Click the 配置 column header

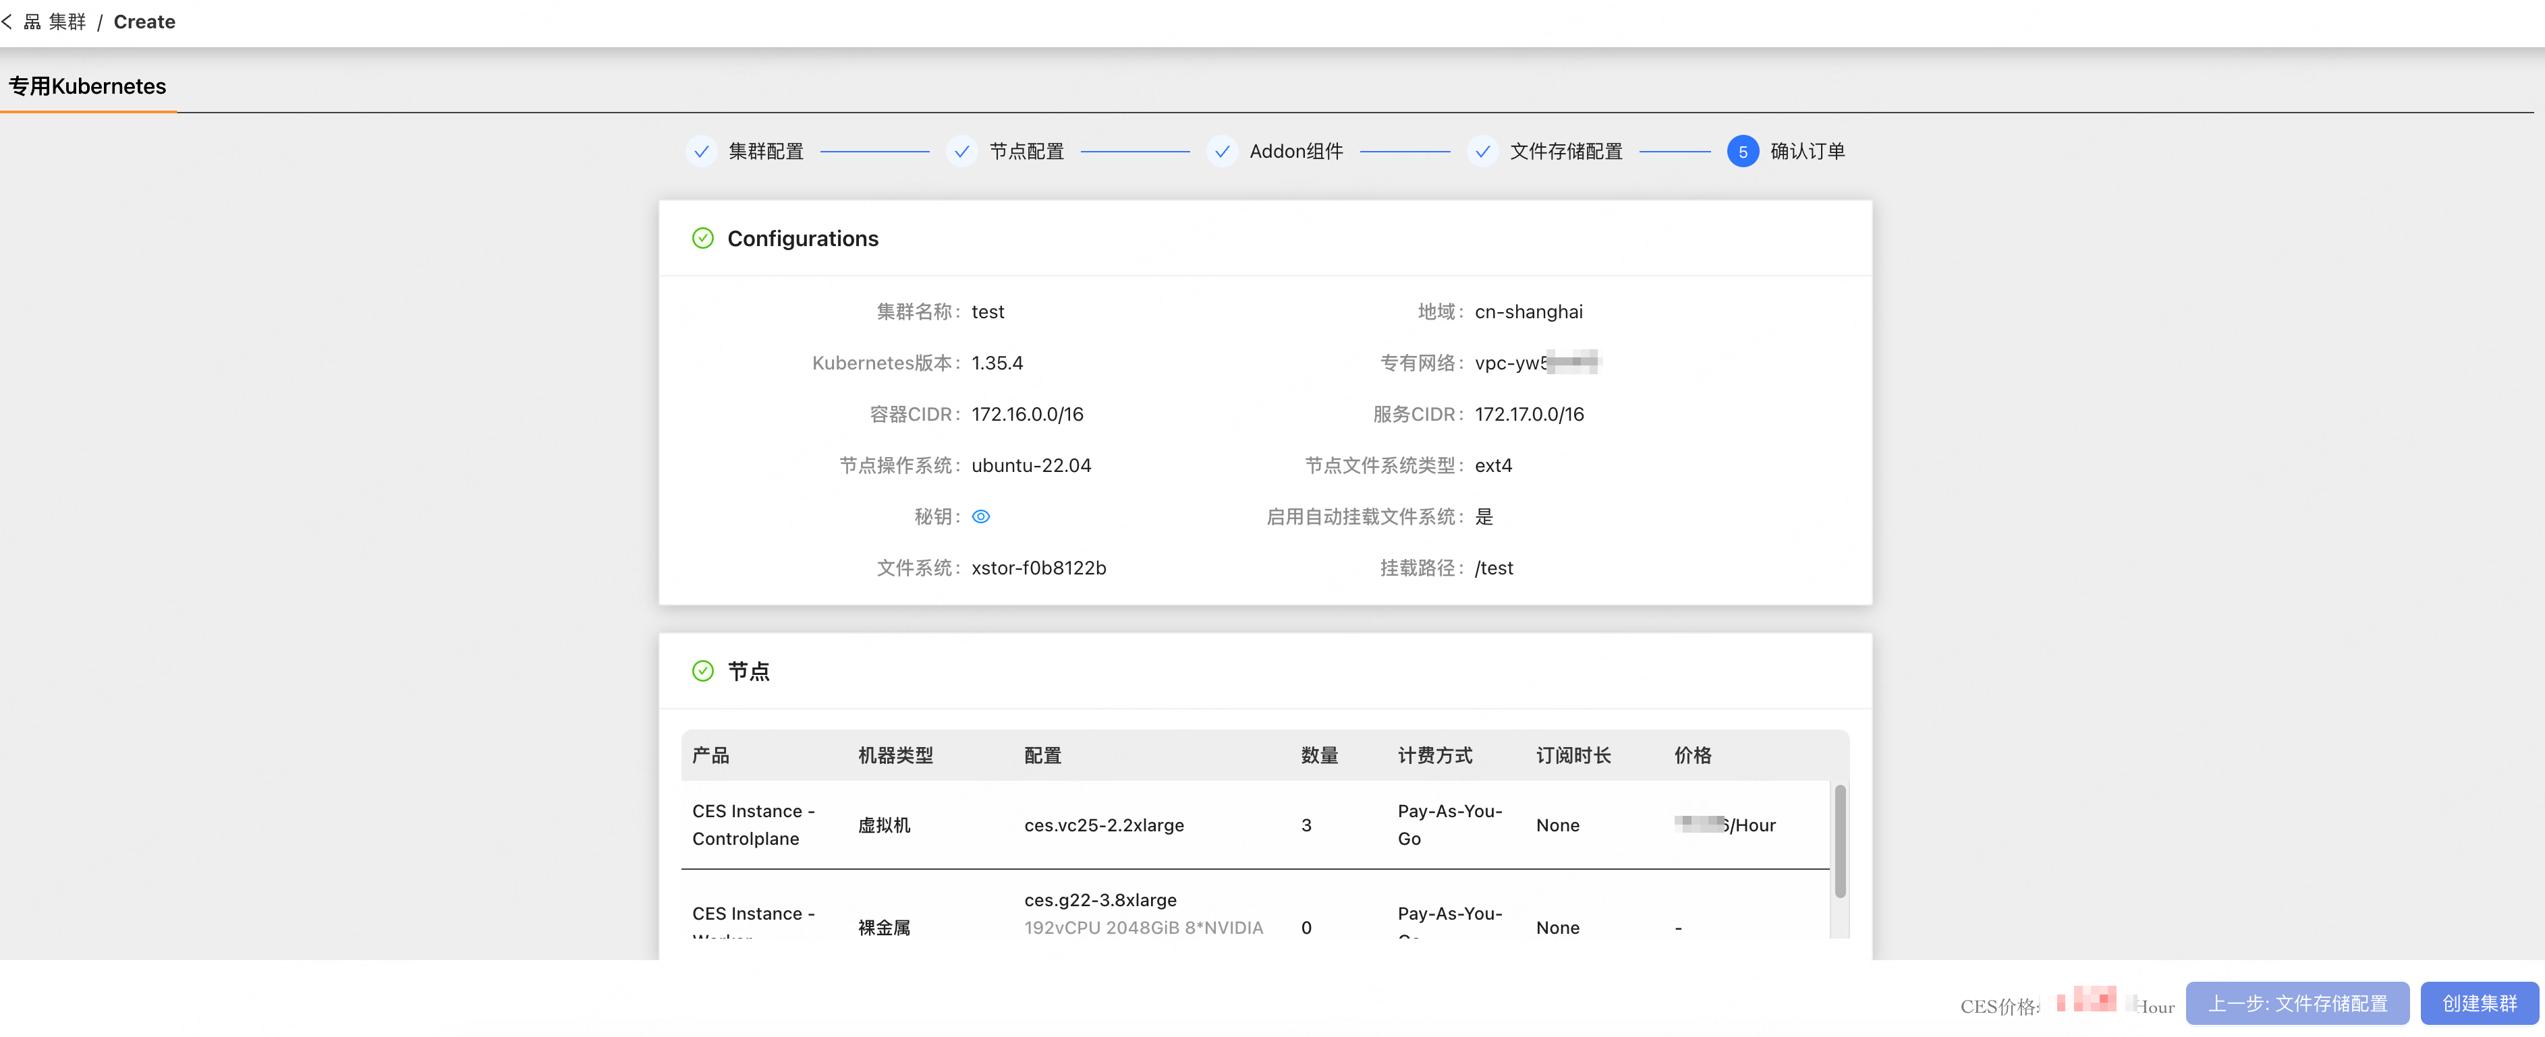click(x=1042, y=756)
